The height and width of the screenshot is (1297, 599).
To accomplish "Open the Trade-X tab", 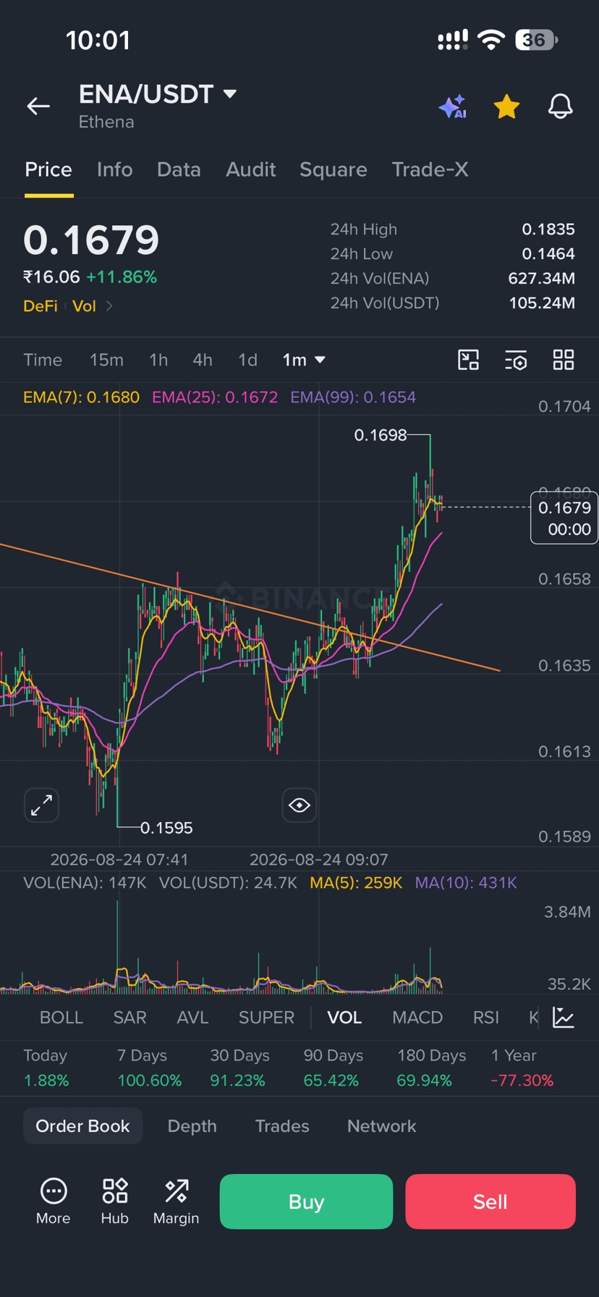I will pos(430,169).
